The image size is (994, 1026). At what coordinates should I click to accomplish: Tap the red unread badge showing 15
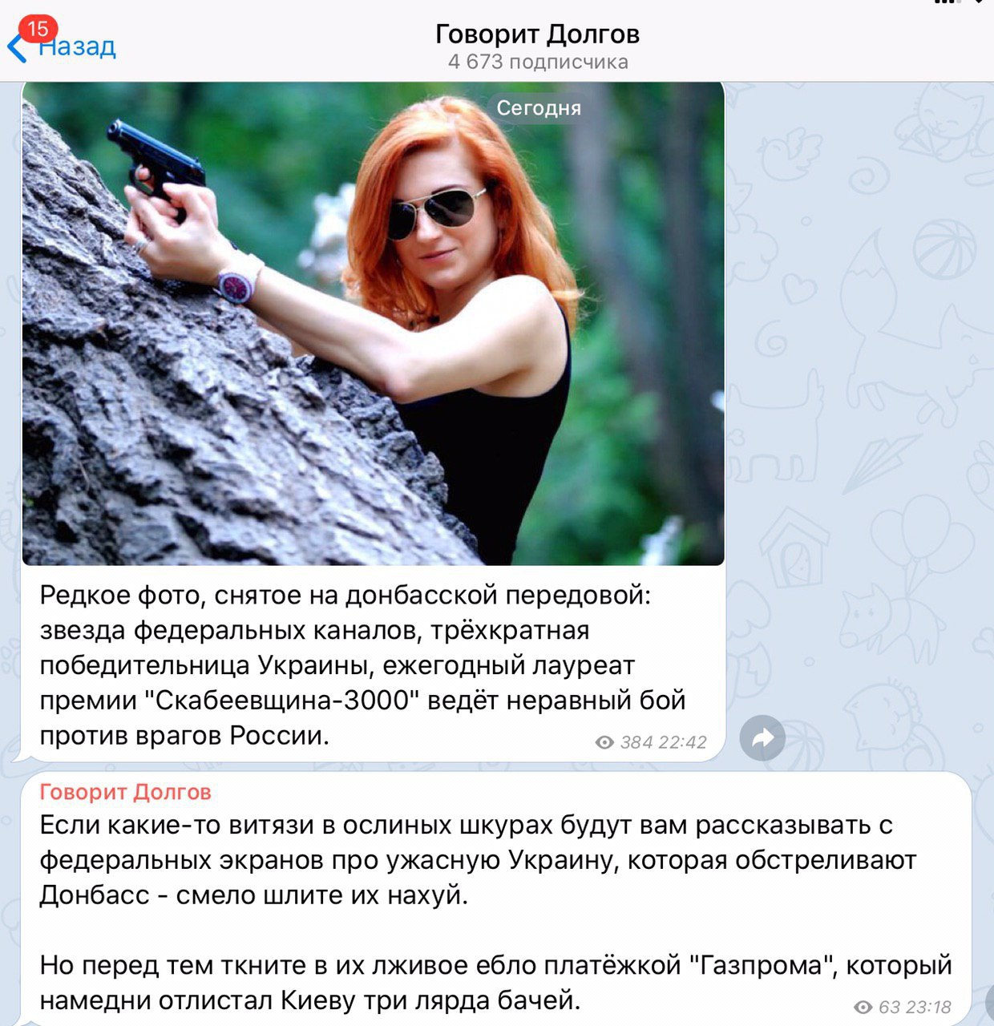point(38,30)
